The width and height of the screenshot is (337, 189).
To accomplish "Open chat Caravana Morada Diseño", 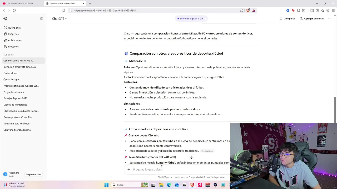I will (x=17, y=130).
